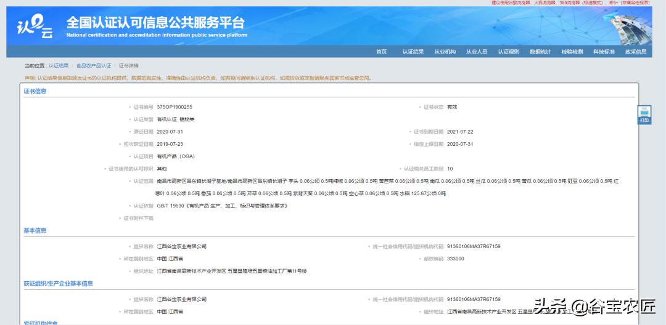The height and width of the screenshot is (325, 666).
Task: Click 江西谷宝农业有限公司 under 获证组织 section
Action: click(x=181, y=299)
